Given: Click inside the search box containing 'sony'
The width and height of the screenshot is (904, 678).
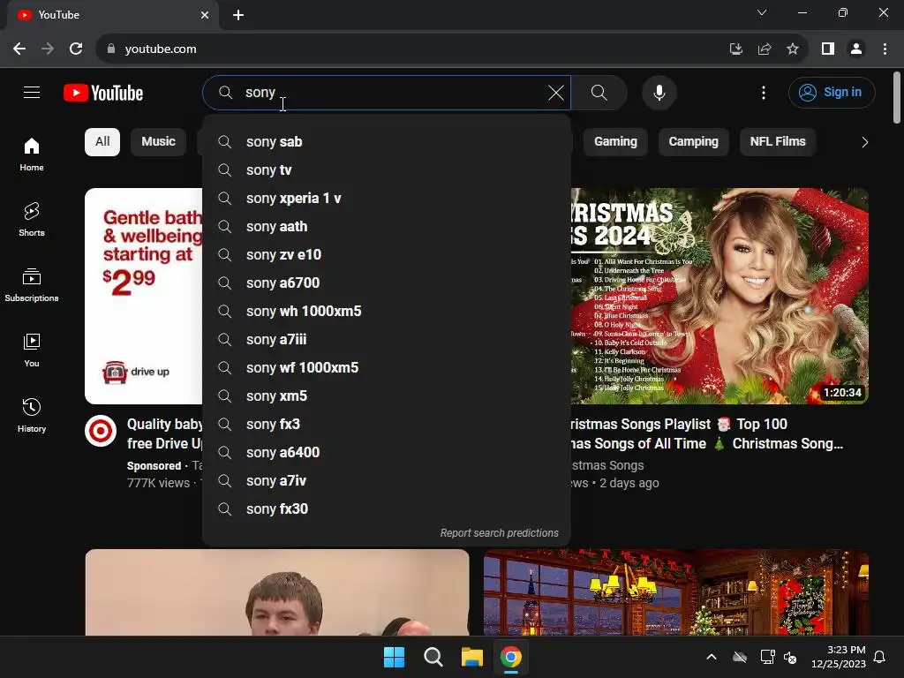Looking at the screenshot, I should pos(387,92).
